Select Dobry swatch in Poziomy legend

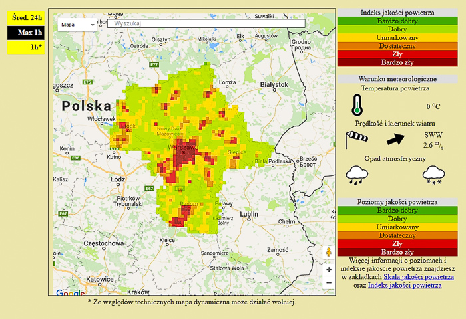pyautogui.click(x=397, y=219)
